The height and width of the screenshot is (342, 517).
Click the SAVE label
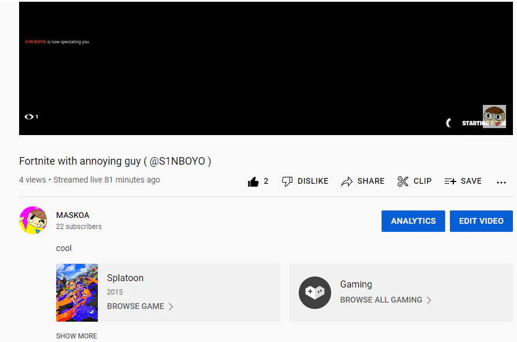click(471, 181)
